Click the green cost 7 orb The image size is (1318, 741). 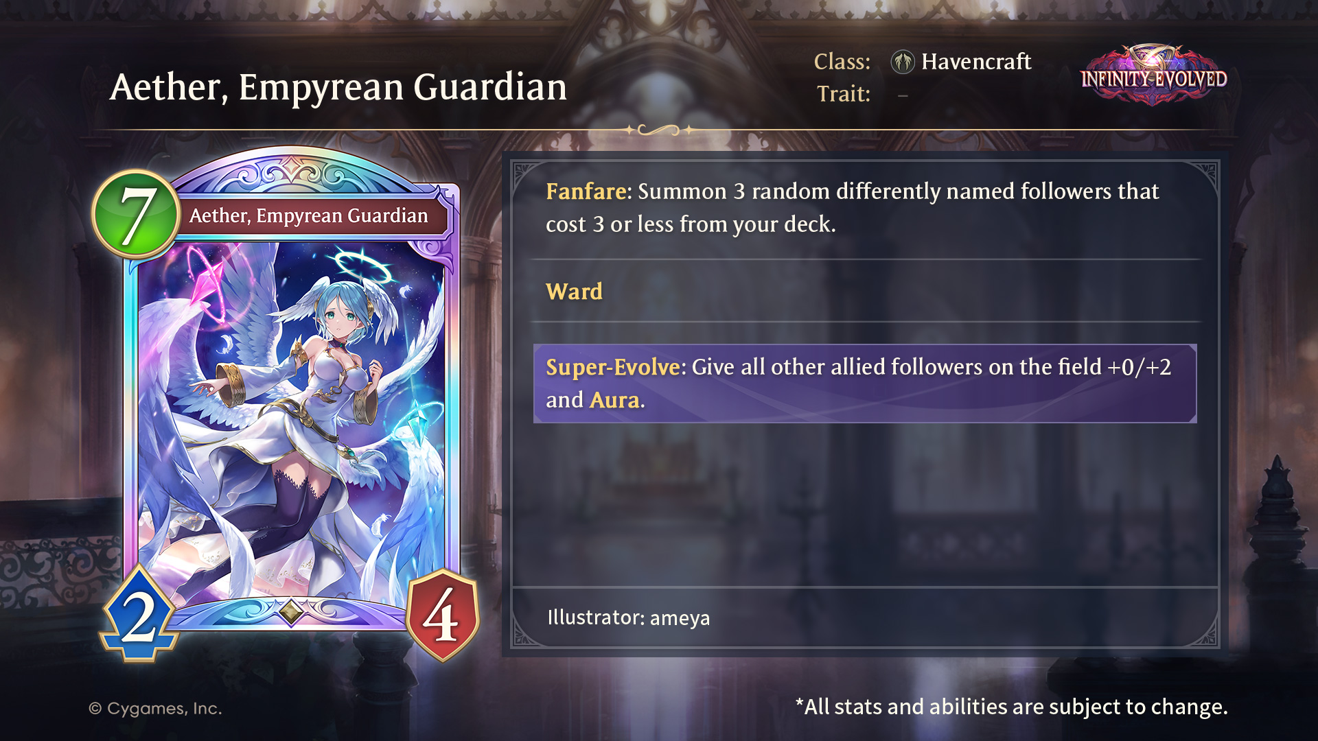point(136,215)
